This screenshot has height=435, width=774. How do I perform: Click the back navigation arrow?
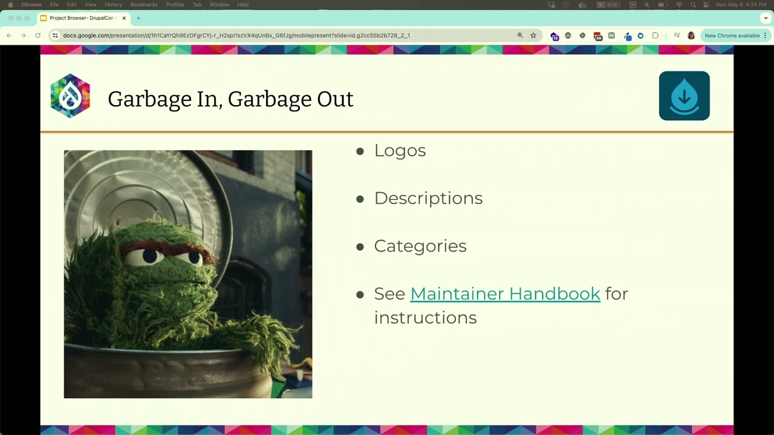pos(9,36)
